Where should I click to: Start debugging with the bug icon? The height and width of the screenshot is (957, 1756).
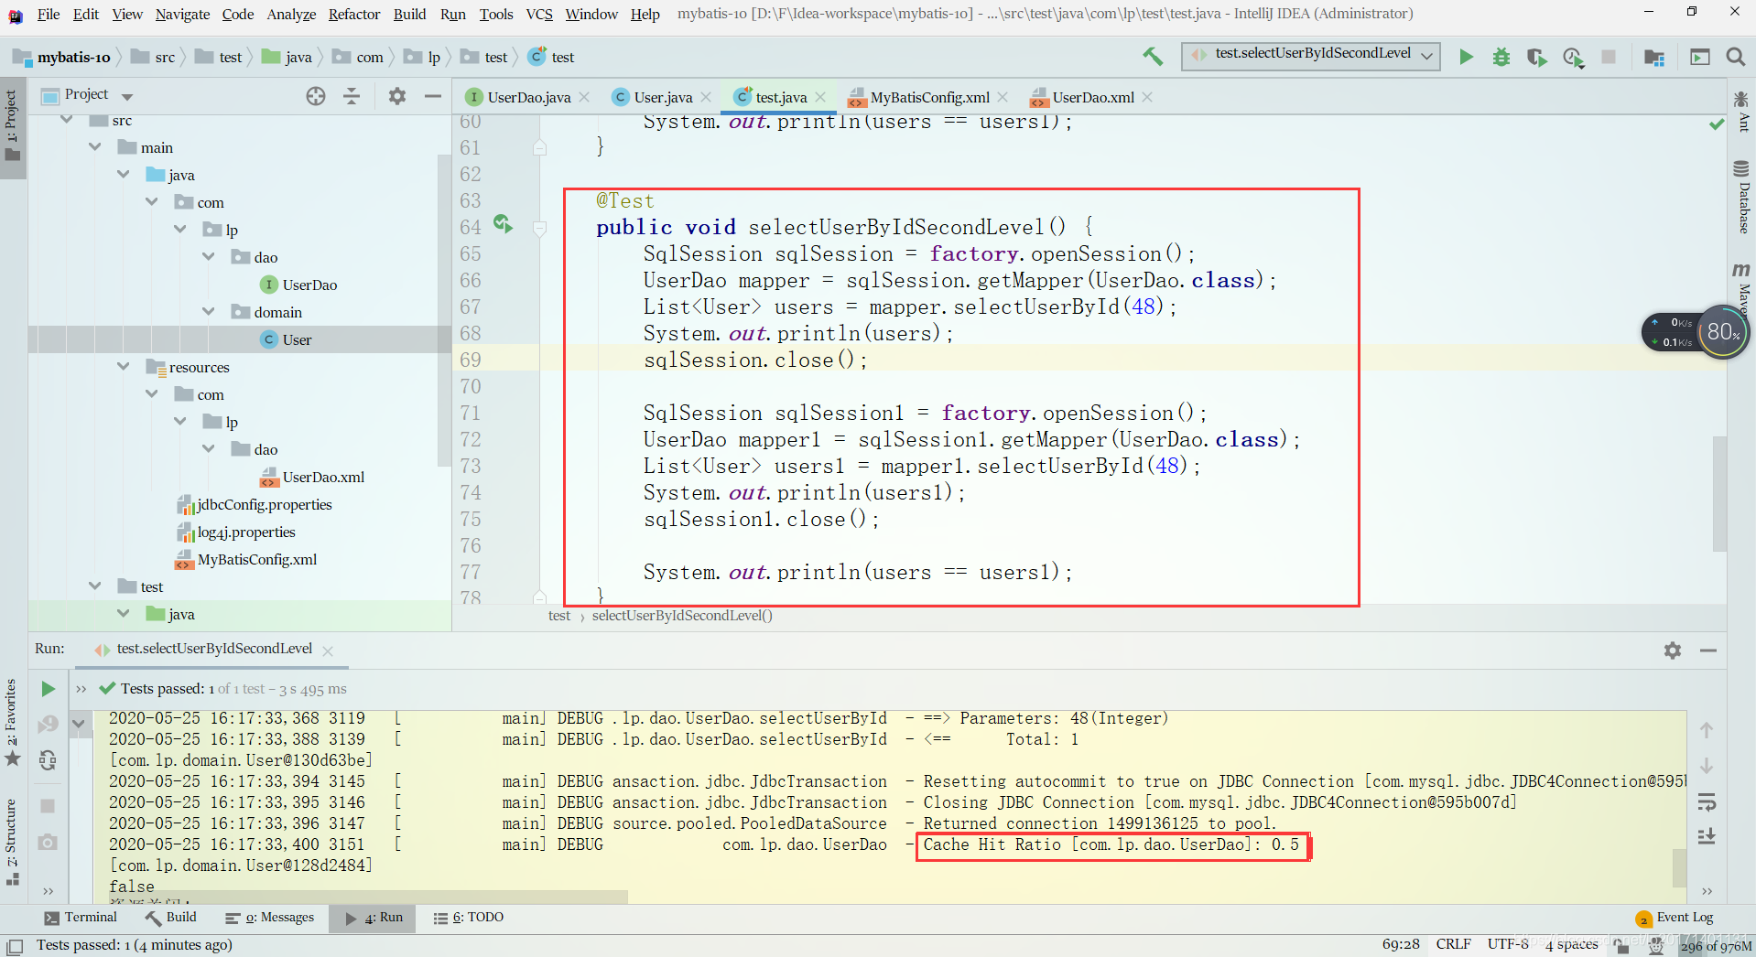tap(1501, 57)
